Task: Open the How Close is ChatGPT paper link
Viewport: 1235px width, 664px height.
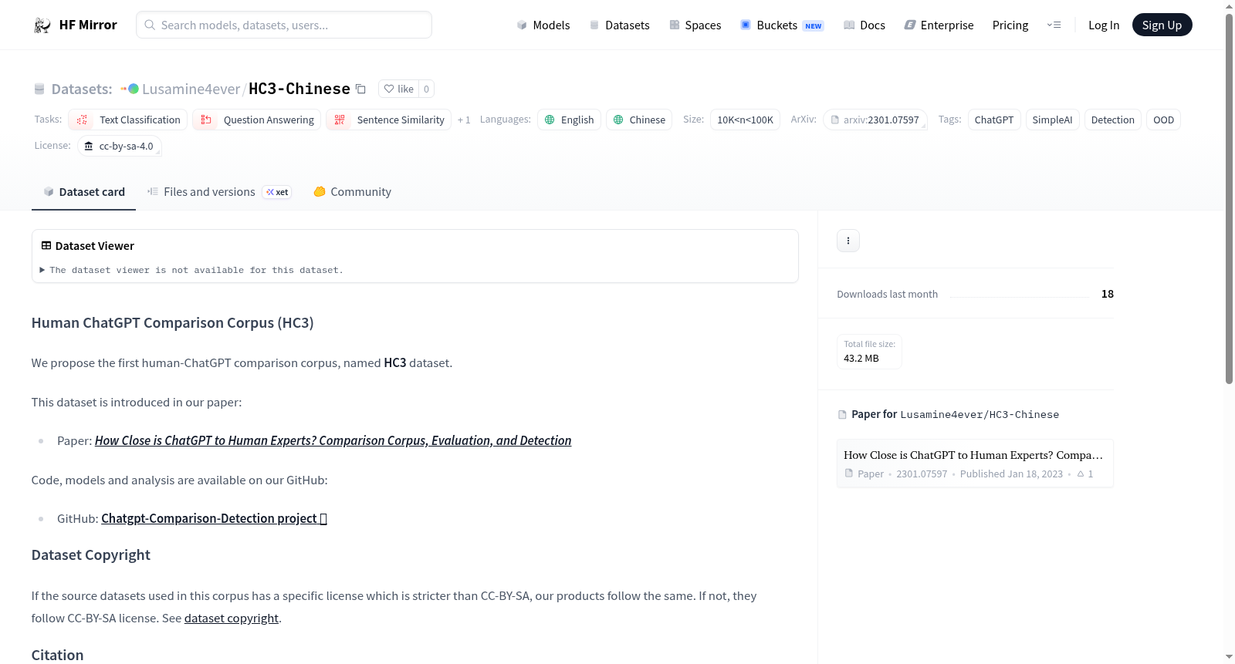Action: [x=333, y=440]
